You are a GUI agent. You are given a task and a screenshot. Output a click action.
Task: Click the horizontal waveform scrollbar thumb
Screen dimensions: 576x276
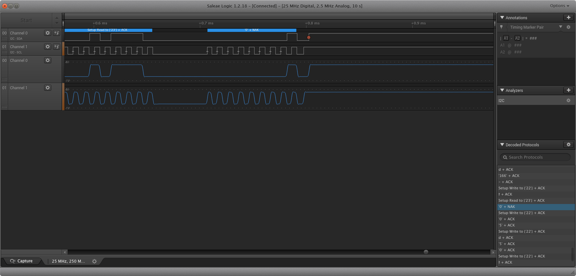[x=426, y=252]
